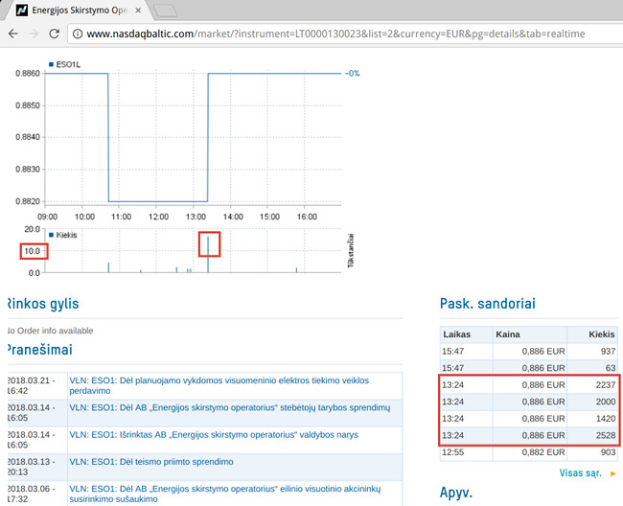Open news on akcininkų susirinkimo sušaukimo
Image resolution: width=623 pixels, height=506 pixels.
tap(225, 494)
